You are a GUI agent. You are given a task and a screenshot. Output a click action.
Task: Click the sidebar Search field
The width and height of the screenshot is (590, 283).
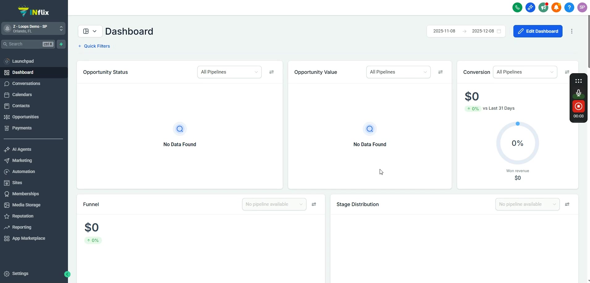[28, 44]
